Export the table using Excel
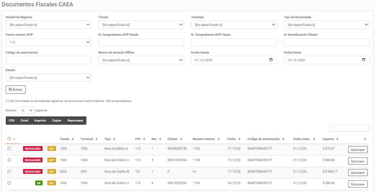 point(24,121)
